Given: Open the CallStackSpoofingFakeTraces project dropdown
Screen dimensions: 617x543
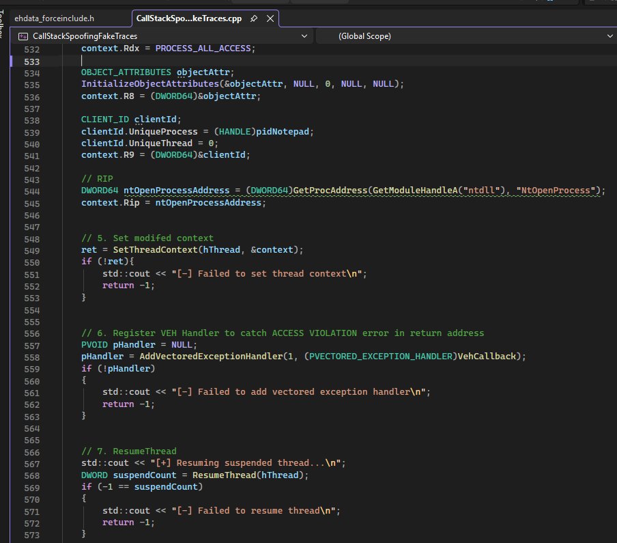Looking at the screenshot, I should (304, 36).
